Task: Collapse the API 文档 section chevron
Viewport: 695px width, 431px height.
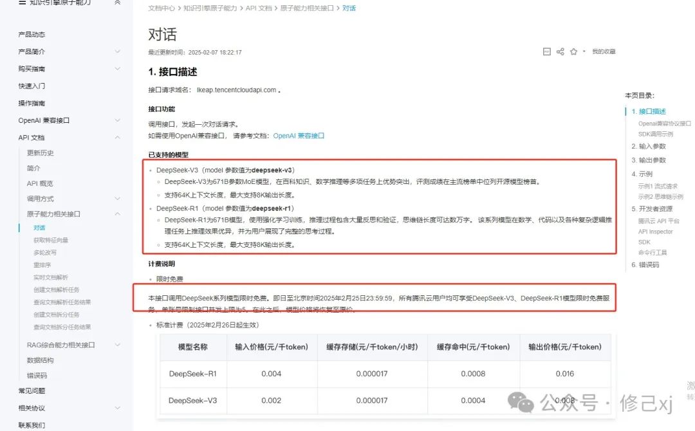Action: pos(118,137)
